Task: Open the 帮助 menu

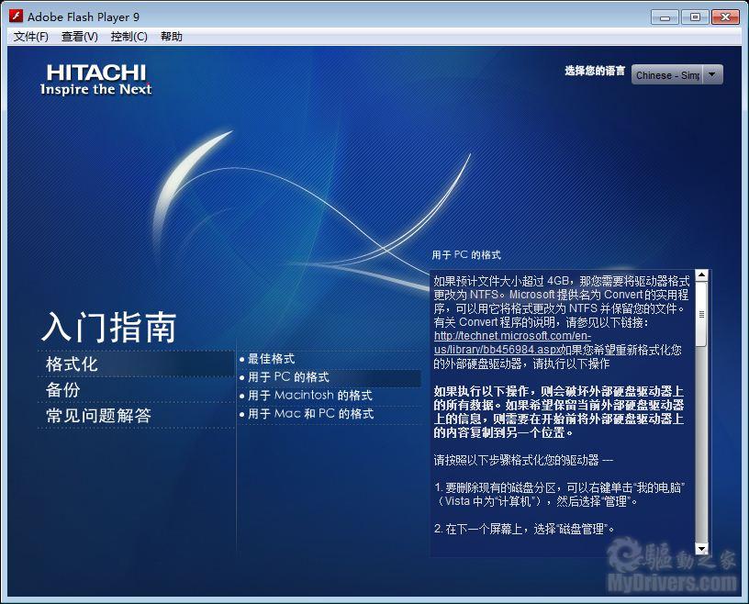Action: point(172,37)
